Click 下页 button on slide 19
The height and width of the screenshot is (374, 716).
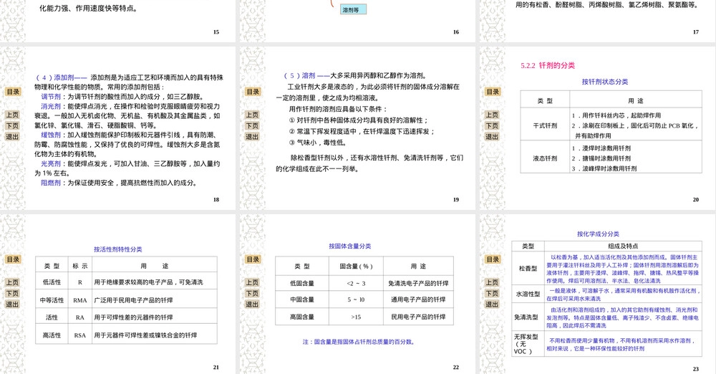(x=253, y=125)
